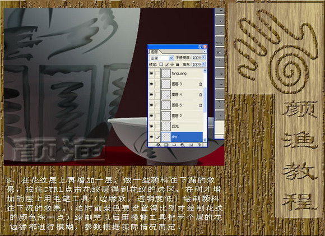Toggle visibility of 图层 3
The image size is (325, 236).
[151, 84]
